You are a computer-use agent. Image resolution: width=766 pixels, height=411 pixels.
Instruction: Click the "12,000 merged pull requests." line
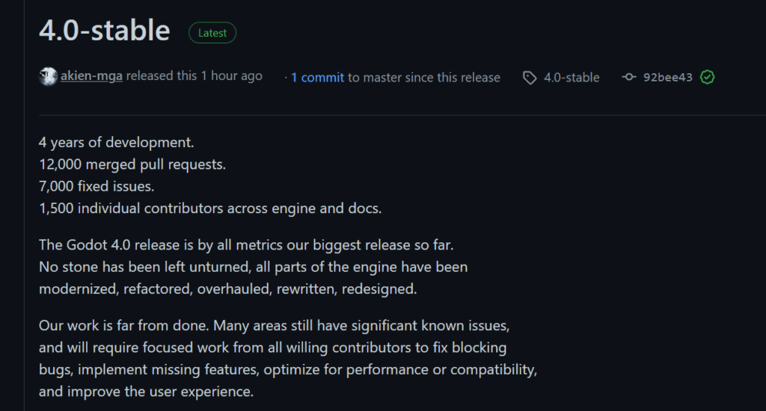132,164
